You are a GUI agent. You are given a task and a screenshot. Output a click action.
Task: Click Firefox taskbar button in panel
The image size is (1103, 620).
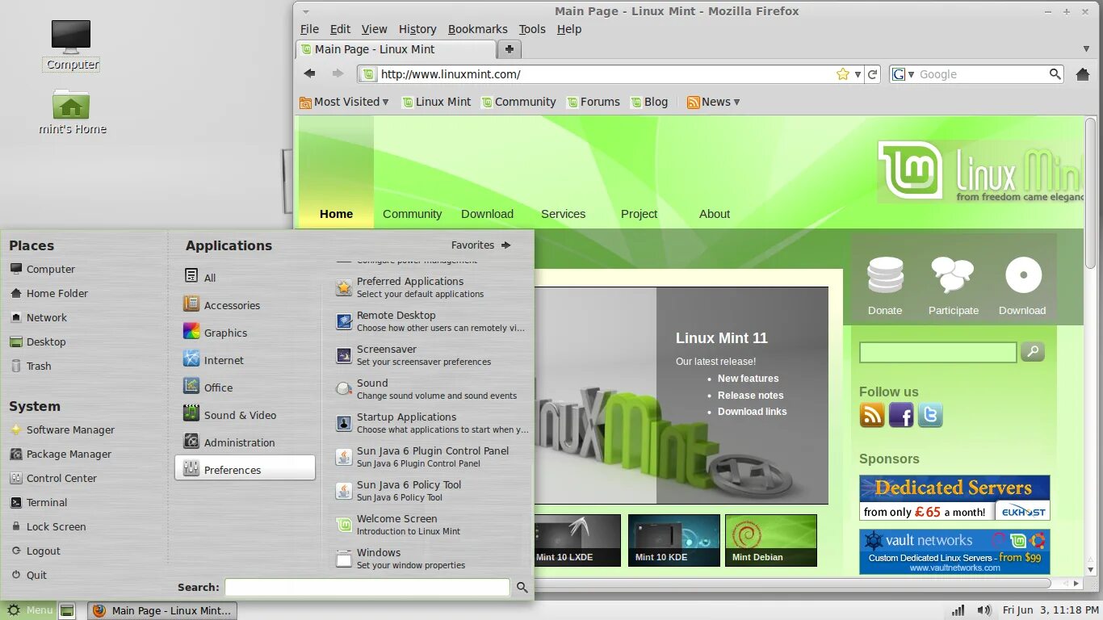point(162,610)
